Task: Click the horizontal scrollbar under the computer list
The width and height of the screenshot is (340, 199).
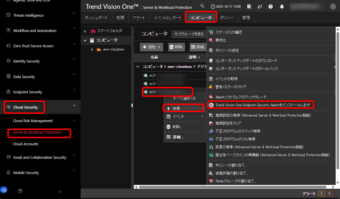Action: [x=233, y=187]
